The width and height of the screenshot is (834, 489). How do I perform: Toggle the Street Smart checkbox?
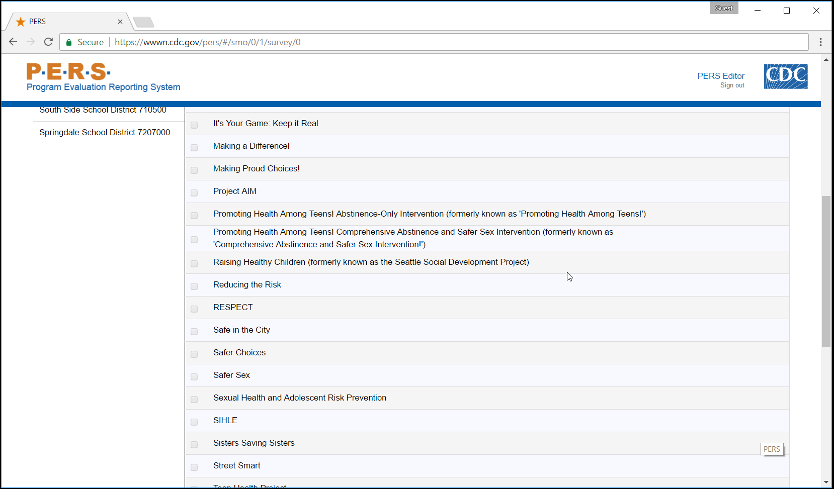tap(194, 467)
